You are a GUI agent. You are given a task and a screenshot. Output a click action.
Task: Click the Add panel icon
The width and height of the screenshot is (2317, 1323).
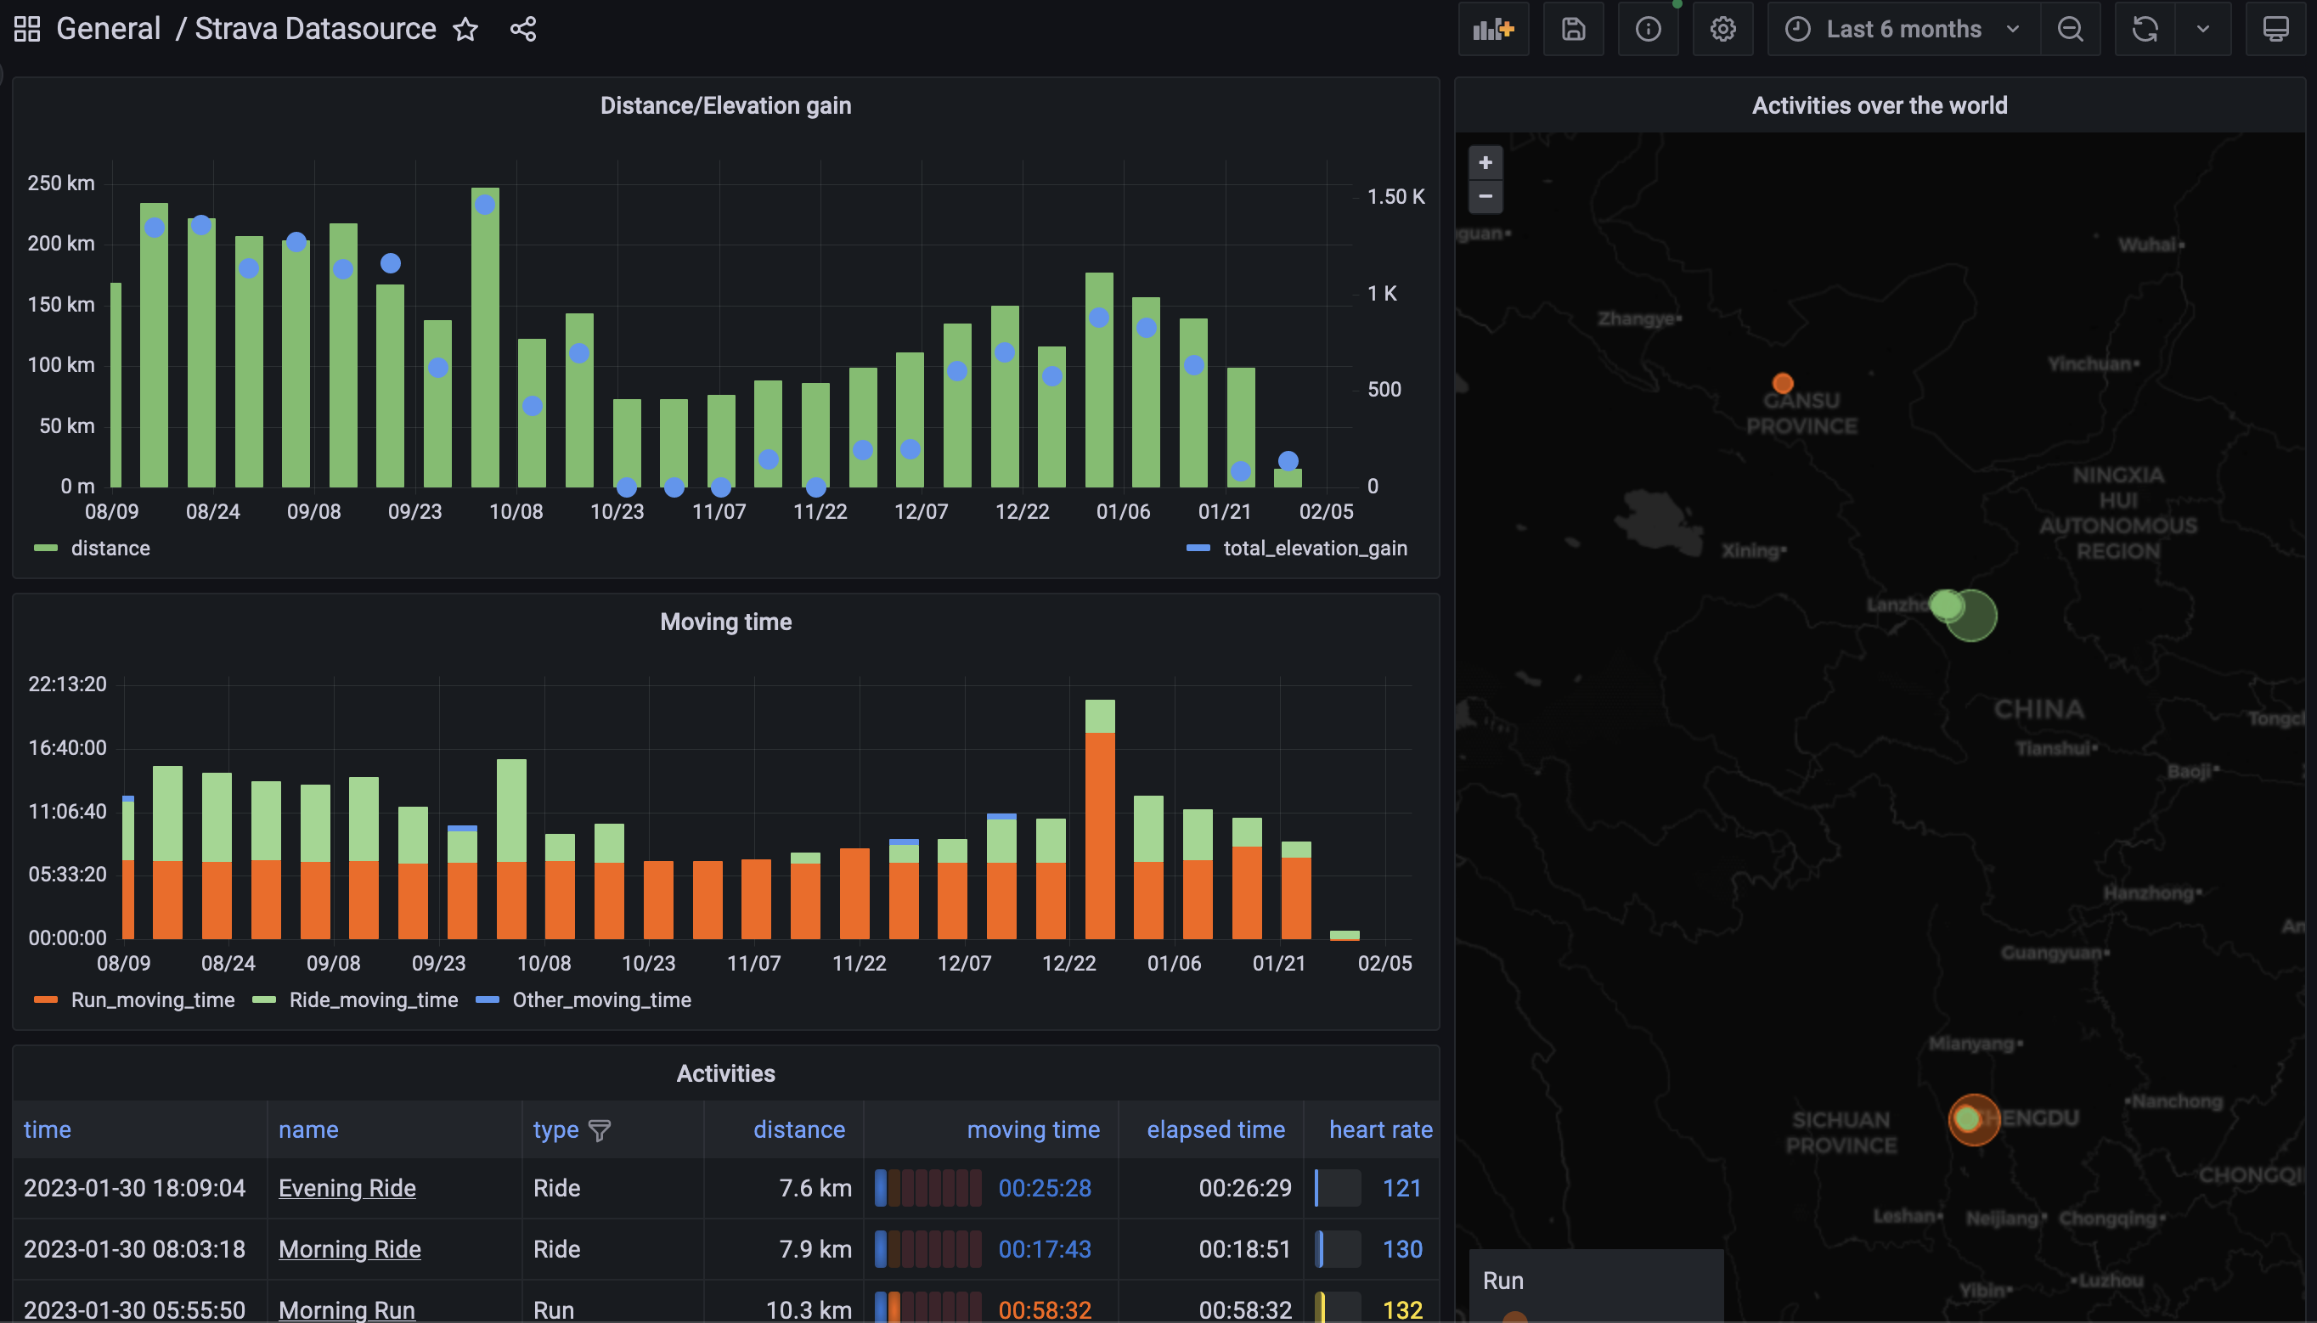click(x=1493, y=29)
